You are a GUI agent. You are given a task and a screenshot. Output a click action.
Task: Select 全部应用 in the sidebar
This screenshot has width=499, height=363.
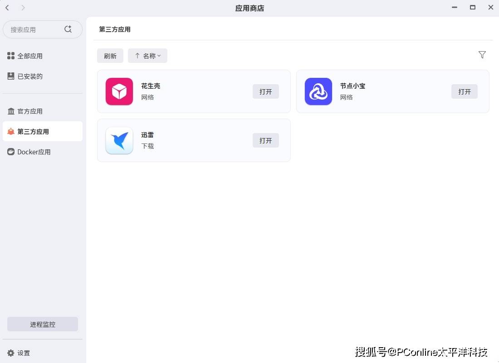(x=30, y=56)
